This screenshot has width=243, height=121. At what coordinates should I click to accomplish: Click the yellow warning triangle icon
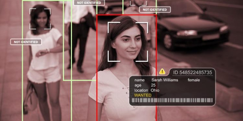(162, 71)
